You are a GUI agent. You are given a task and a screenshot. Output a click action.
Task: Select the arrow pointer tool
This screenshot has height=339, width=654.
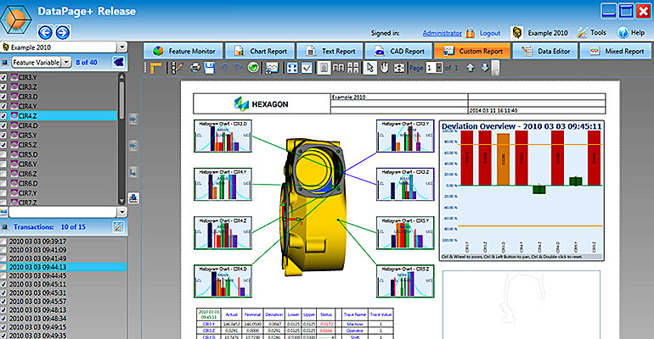[x=370, y=68]
